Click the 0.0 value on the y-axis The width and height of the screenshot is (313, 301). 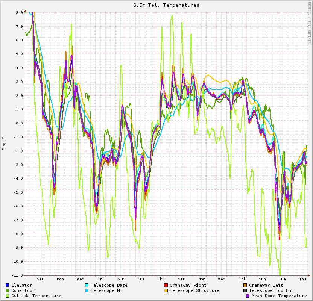[x=19, y=123]
